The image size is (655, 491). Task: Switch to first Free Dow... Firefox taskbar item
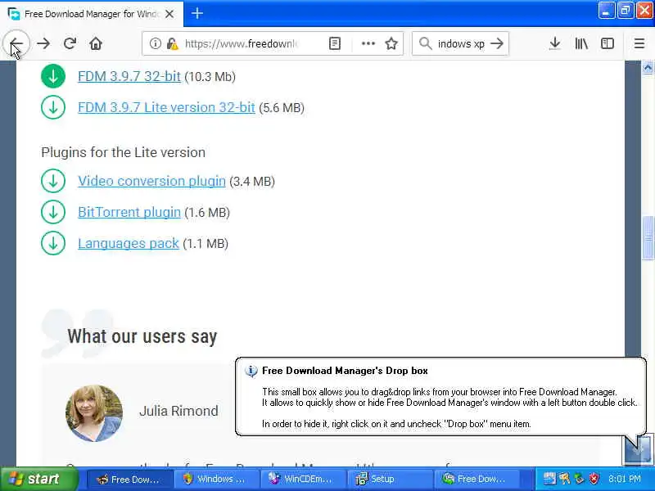pos(130,479)
